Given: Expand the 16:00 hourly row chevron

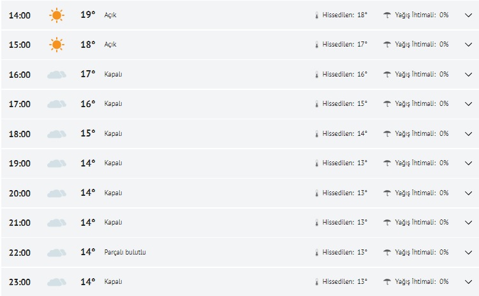Looking at the screenshot, I should tap(468, 75).
